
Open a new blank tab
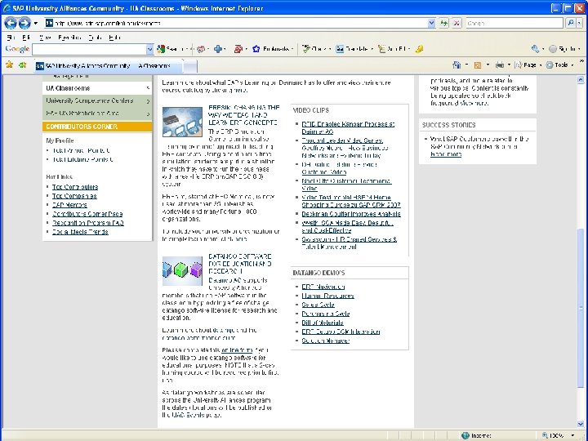190,66
